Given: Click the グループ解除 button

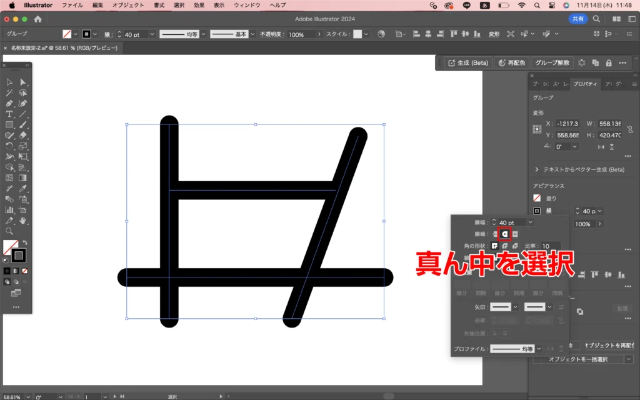Looking at the screenshot, I should pyautogui.click(x=552, y=62).
